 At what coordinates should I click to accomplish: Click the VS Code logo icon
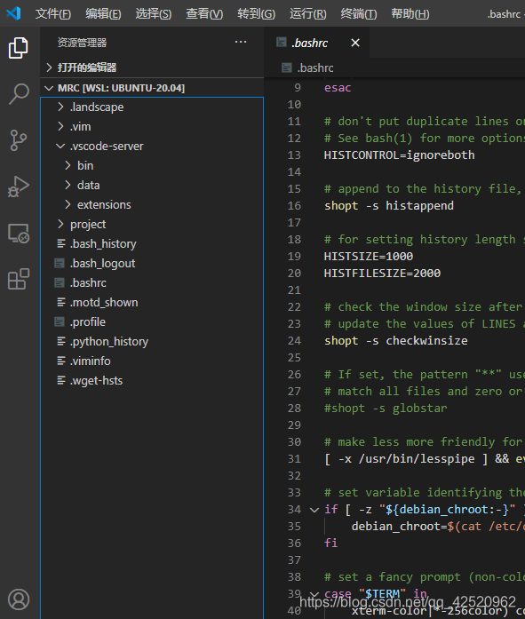[14, 13]
